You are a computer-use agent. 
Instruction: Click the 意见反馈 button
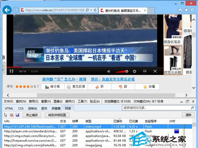[x=76, y=87]
